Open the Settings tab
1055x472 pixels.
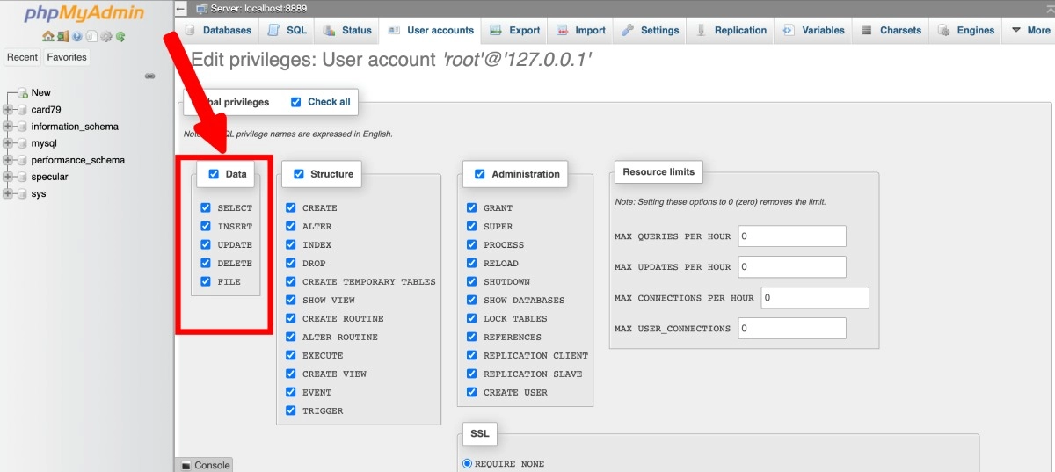(x=651, y=30)
